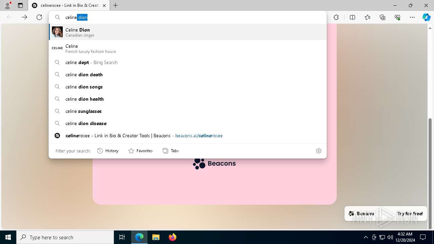Click the Try for free! button
This screenshot has height=244, width=434.
[410, 213]
